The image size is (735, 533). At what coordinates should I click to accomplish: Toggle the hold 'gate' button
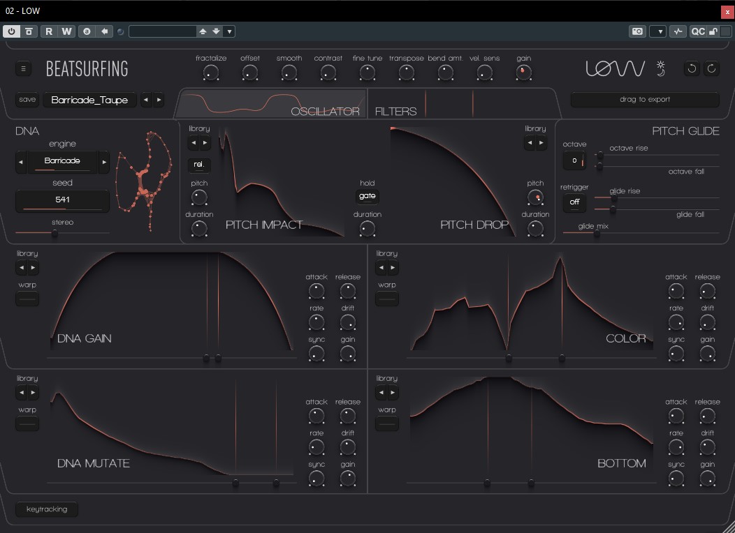pyautogui.click(x=367, y=196)
